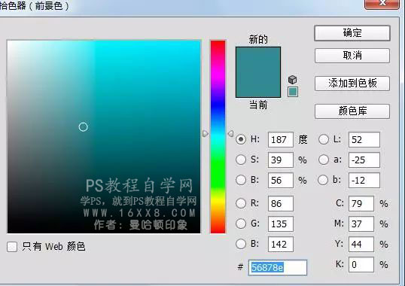The width and height of the screenshot is (405, 286).
Task: Click the 确定 button
Action: 352,33
